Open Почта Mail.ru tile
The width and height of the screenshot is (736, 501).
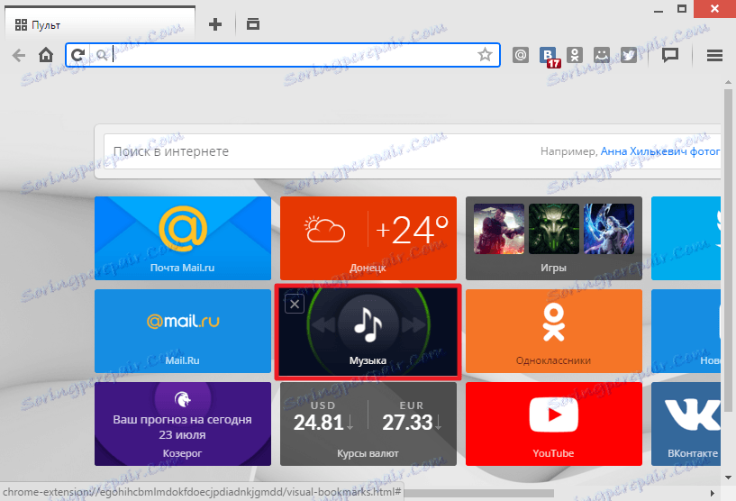click(x=183, y=238)
